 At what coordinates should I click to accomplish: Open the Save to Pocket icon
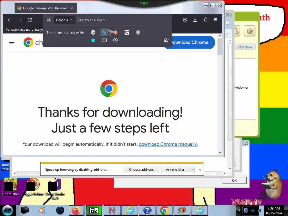[x=185, y=20]
